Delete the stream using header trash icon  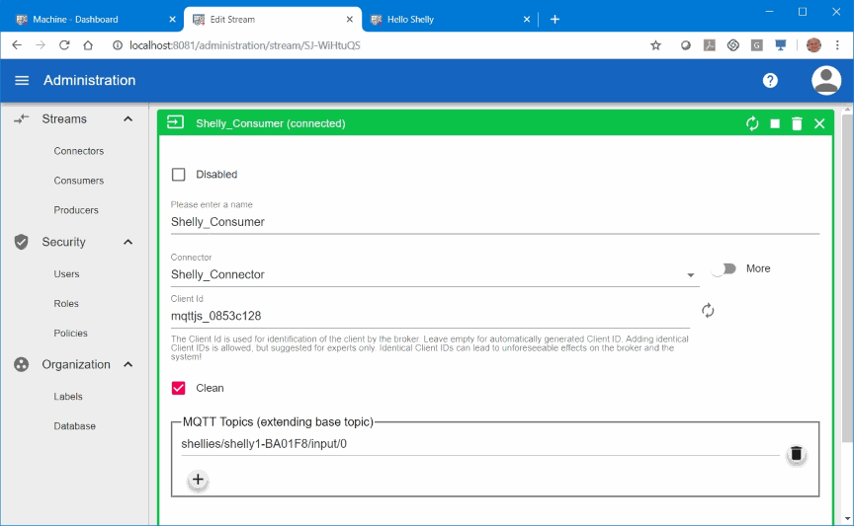pos(797,123)
